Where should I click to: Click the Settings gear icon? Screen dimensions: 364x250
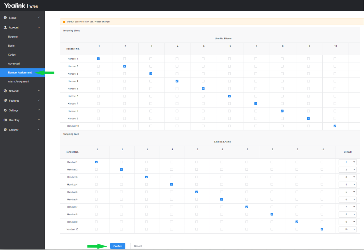coord(5,110)
